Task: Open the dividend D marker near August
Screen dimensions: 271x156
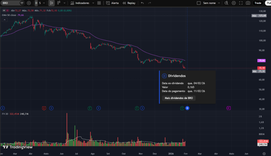Action: (x=98, y=108)
